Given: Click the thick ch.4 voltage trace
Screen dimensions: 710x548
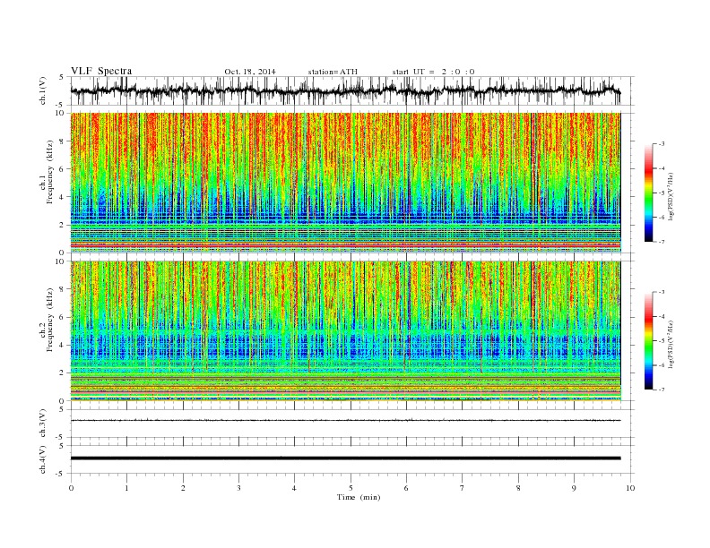Looking at the screenshot, I should pos(345,458).
